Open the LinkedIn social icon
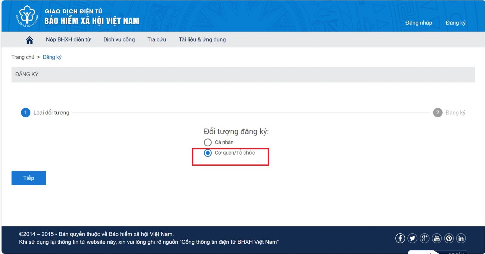The image size is (485, 254). click(x=461, y=239)
